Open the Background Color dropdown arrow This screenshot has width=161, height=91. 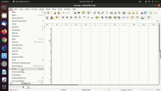[60, 17]
